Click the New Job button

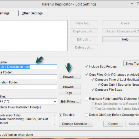point(84,23)
